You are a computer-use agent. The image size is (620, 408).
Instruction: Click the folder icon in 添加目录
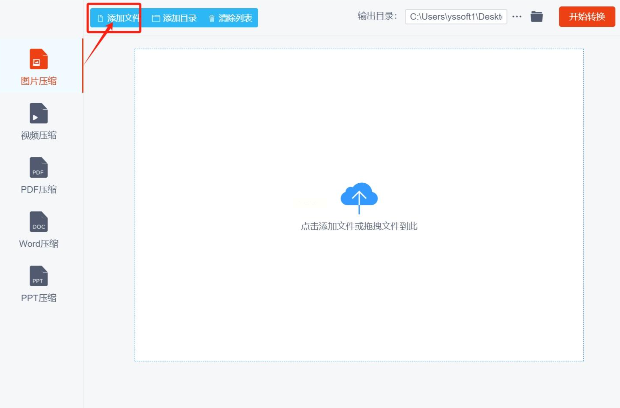point(156,18)
